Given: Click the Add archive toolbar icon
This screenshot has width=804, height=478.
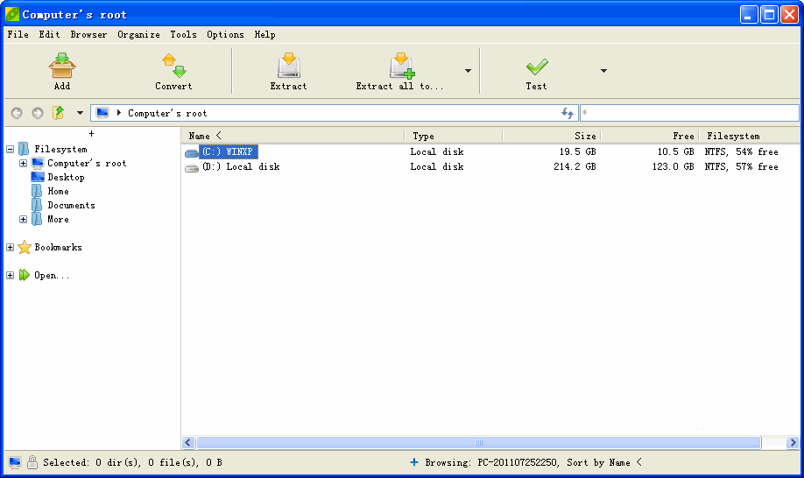Looking at the screenshot, I should (x=62, y=66).
